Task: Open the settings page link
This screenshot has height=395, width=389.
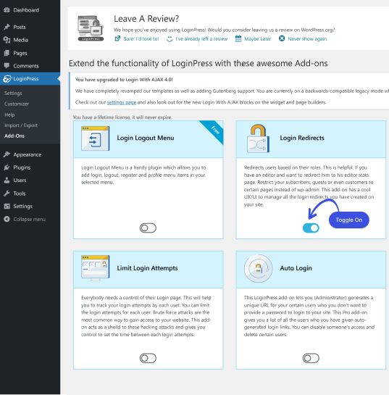Action: [x=122, y=102]
